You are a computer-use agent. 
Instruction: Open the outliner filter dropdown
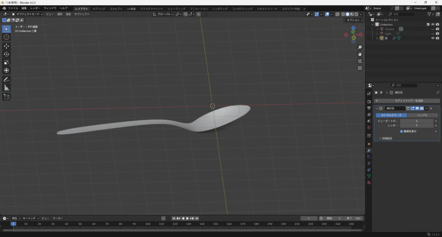(x=430, y=14)
